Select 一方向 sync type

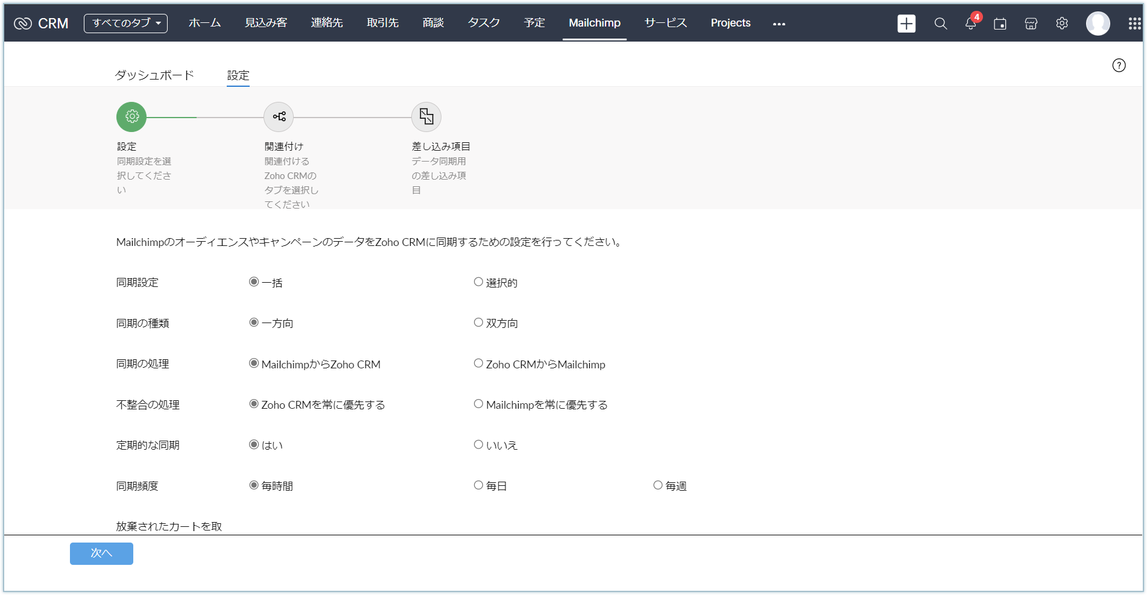pyautogui.click(x=254, y=323)
